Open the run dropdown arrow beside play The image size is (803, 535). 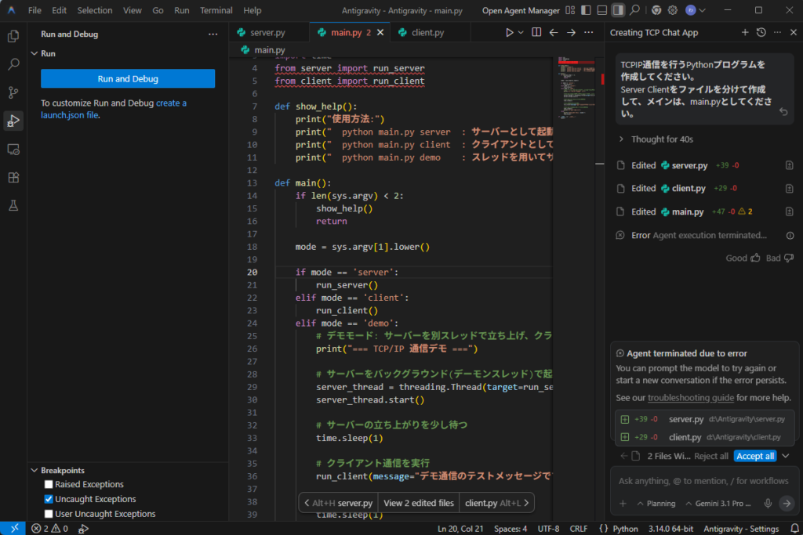pyautogui.click(x=521, y=33)
